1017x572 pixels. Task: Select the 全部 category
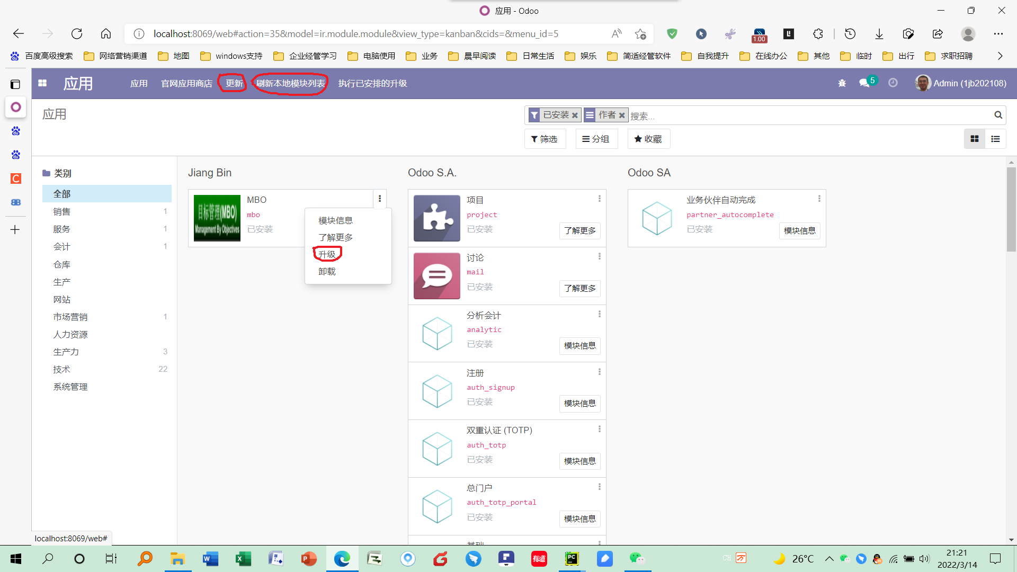(x=107, y=194)
